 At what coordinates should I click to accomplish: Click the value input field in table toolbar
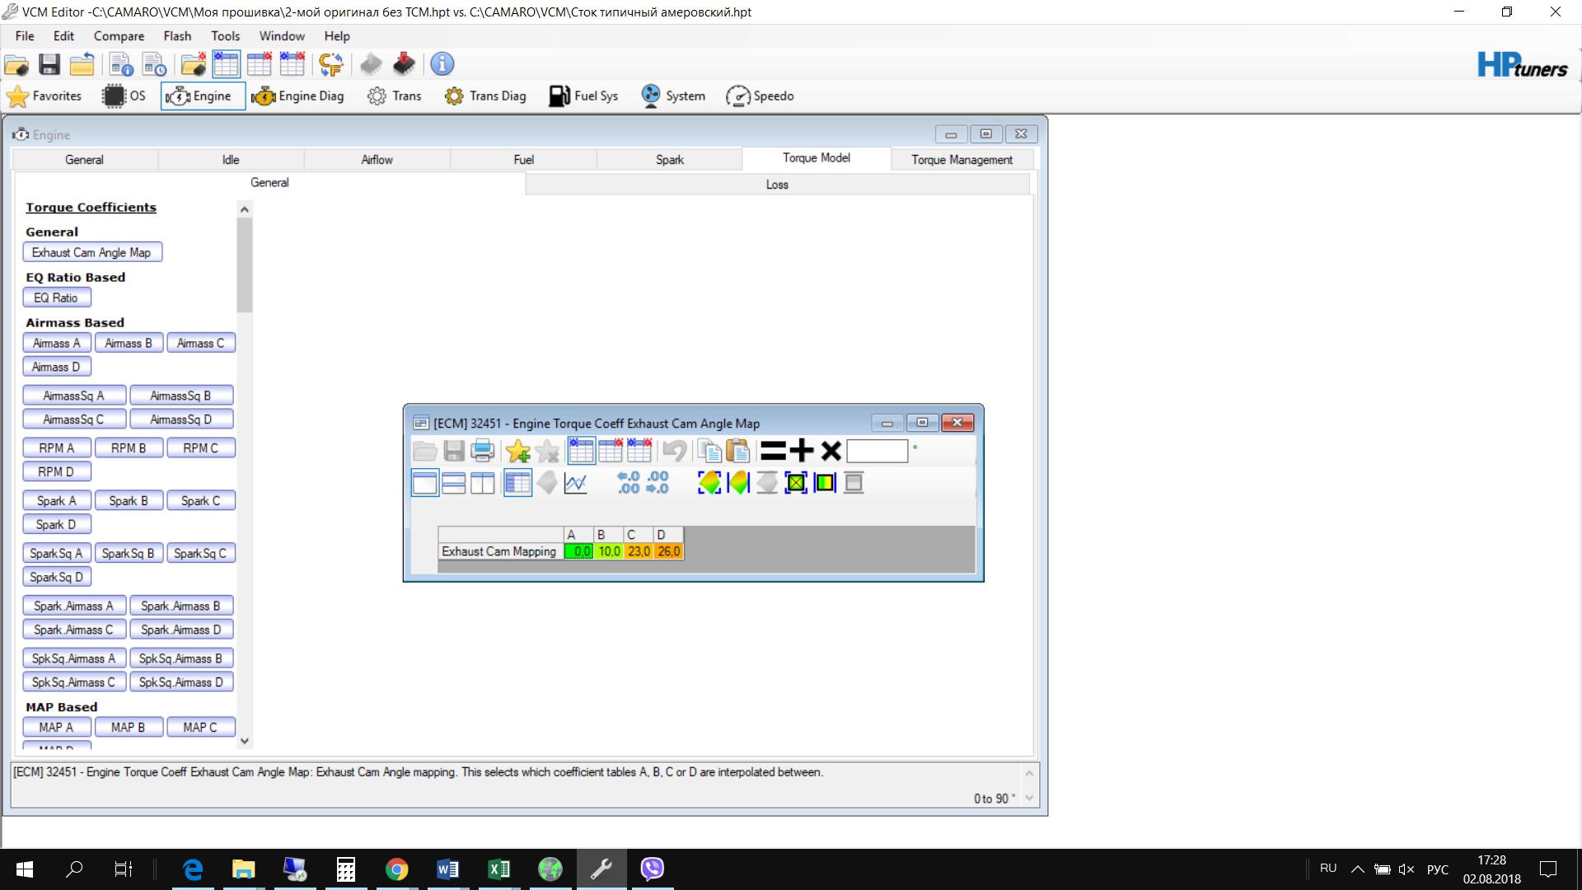(877, 451)
